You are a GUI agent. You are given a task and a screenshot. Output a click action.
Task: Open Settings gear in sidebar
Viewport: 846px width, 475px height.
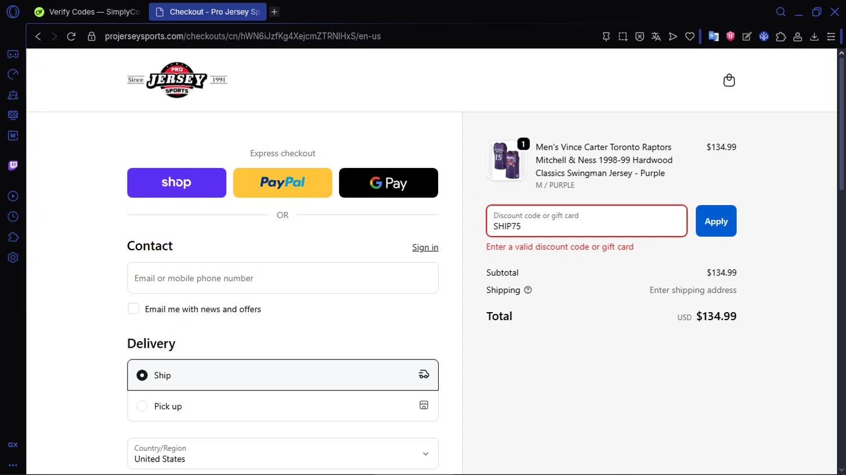tap(13, 258)
